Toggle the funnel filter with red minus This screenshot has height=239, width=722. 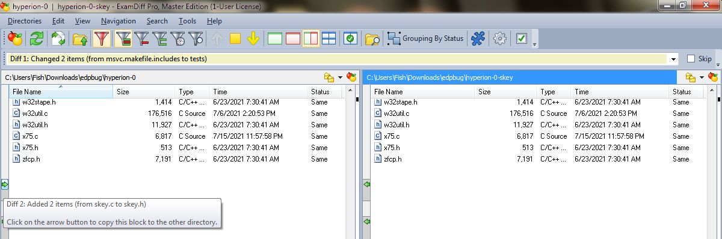click(x=142, y=39)
